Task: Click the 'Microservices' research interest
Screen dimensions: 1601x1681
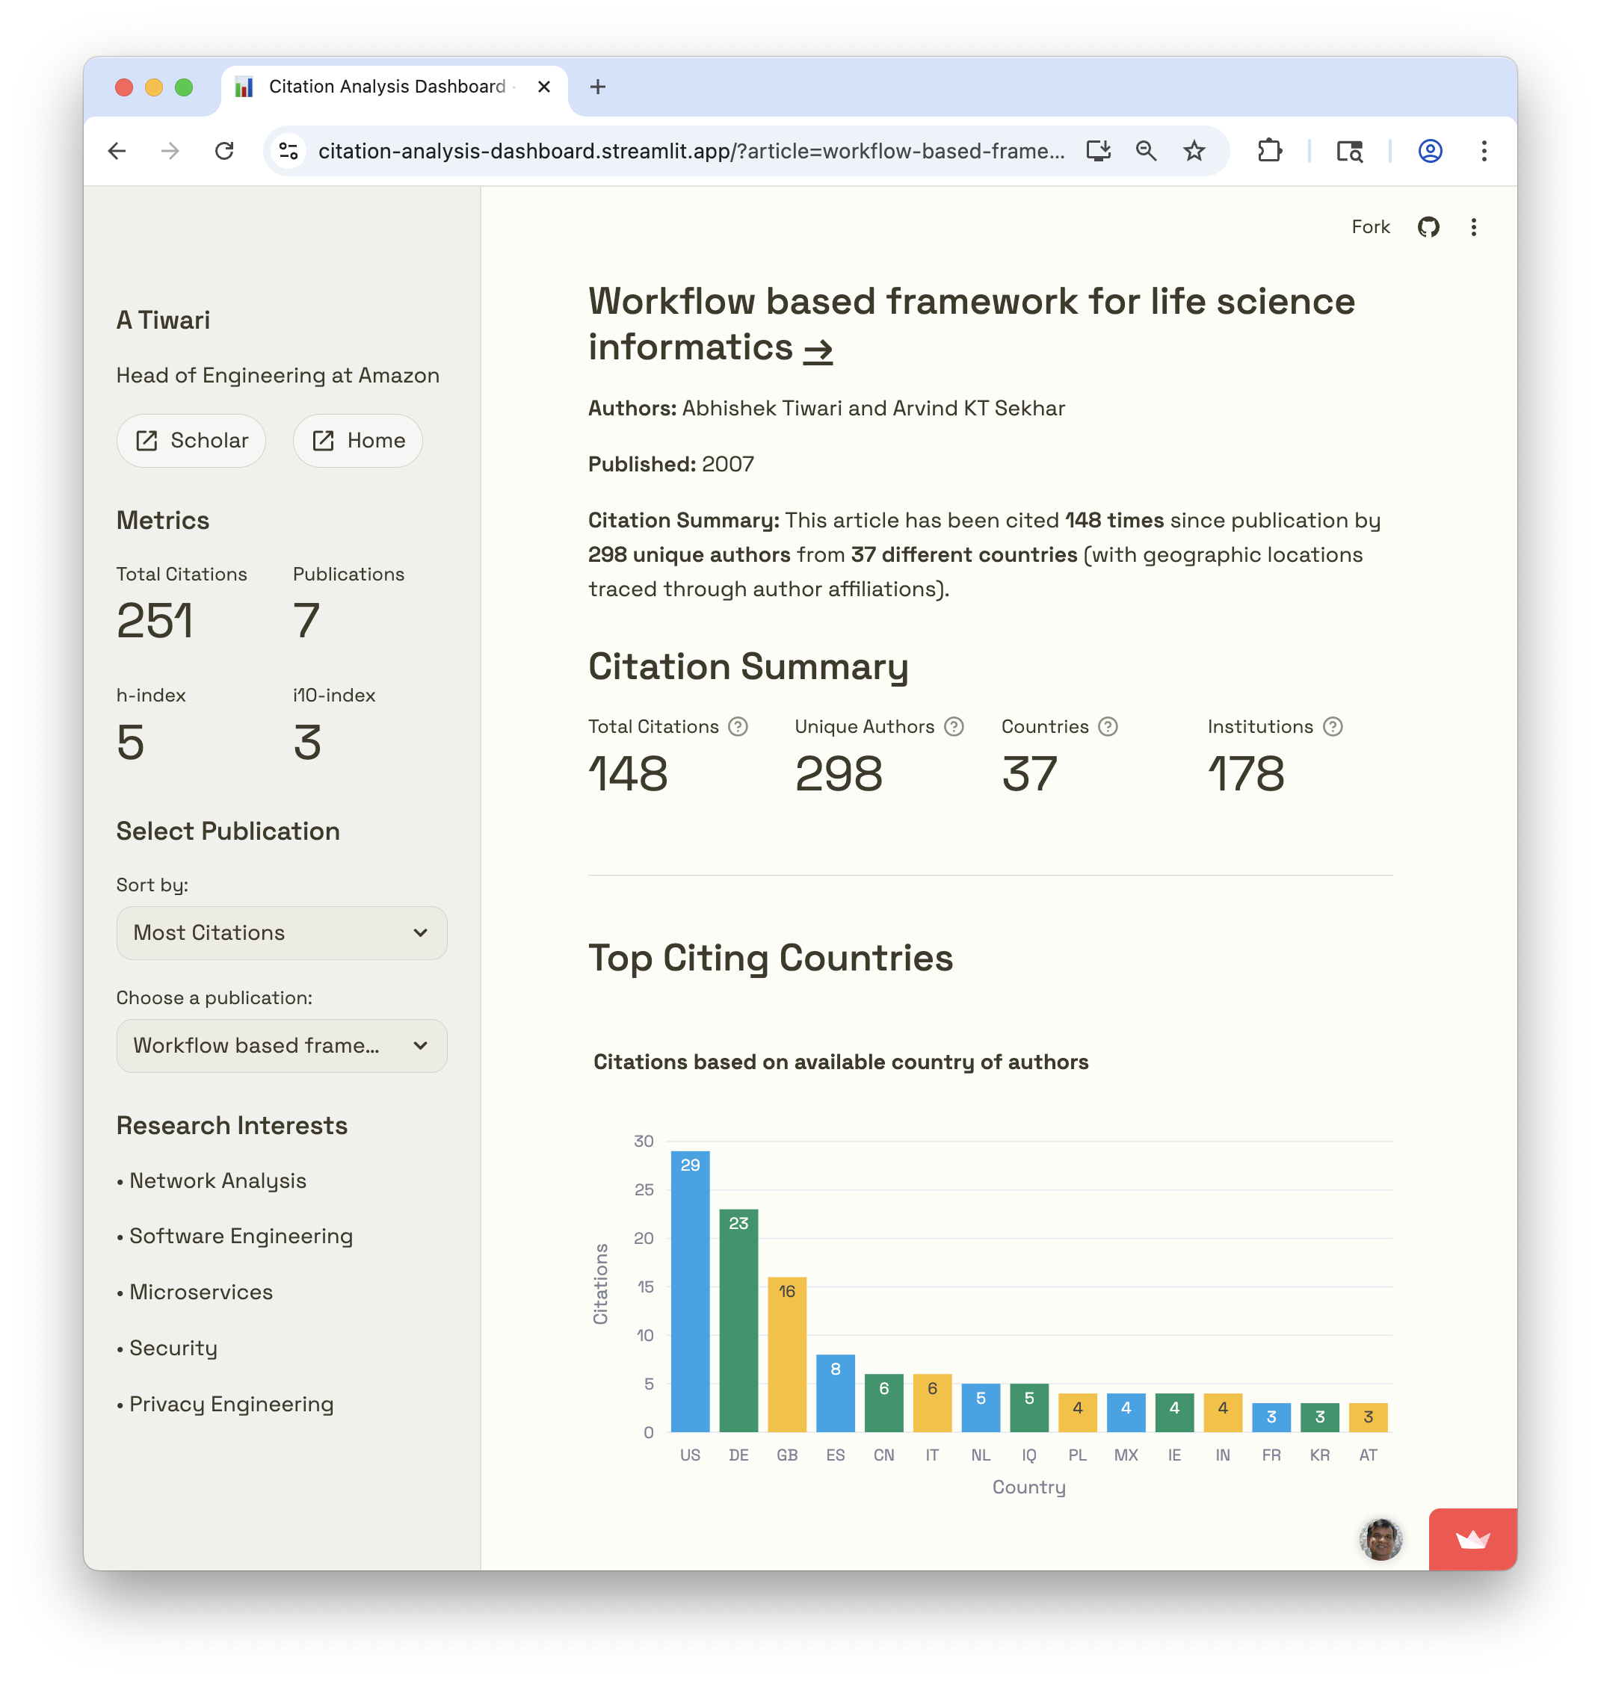Action: click(x=200, y=1291)
